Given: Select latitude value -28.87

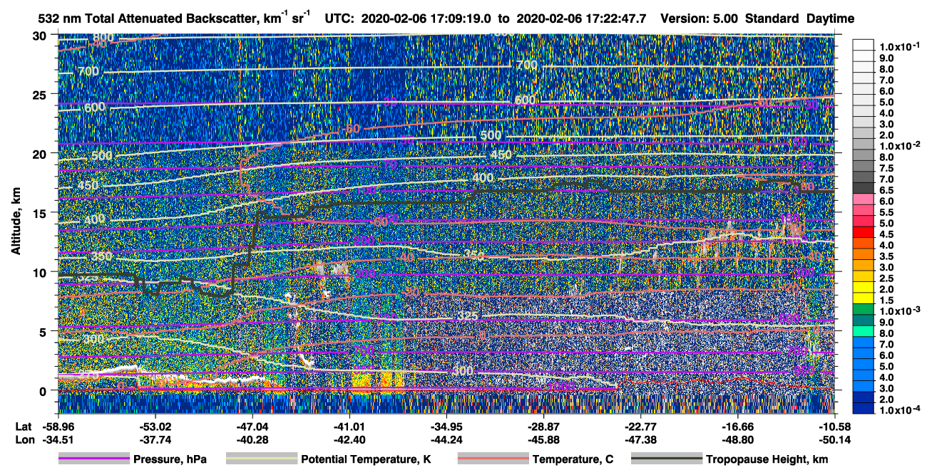Looking at the screenshot, I should tap(544, 427).
